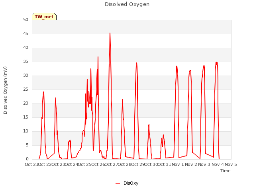
Task: Click the 'Oct 24' x-axis tick label
Action: [x=72, y=164]
